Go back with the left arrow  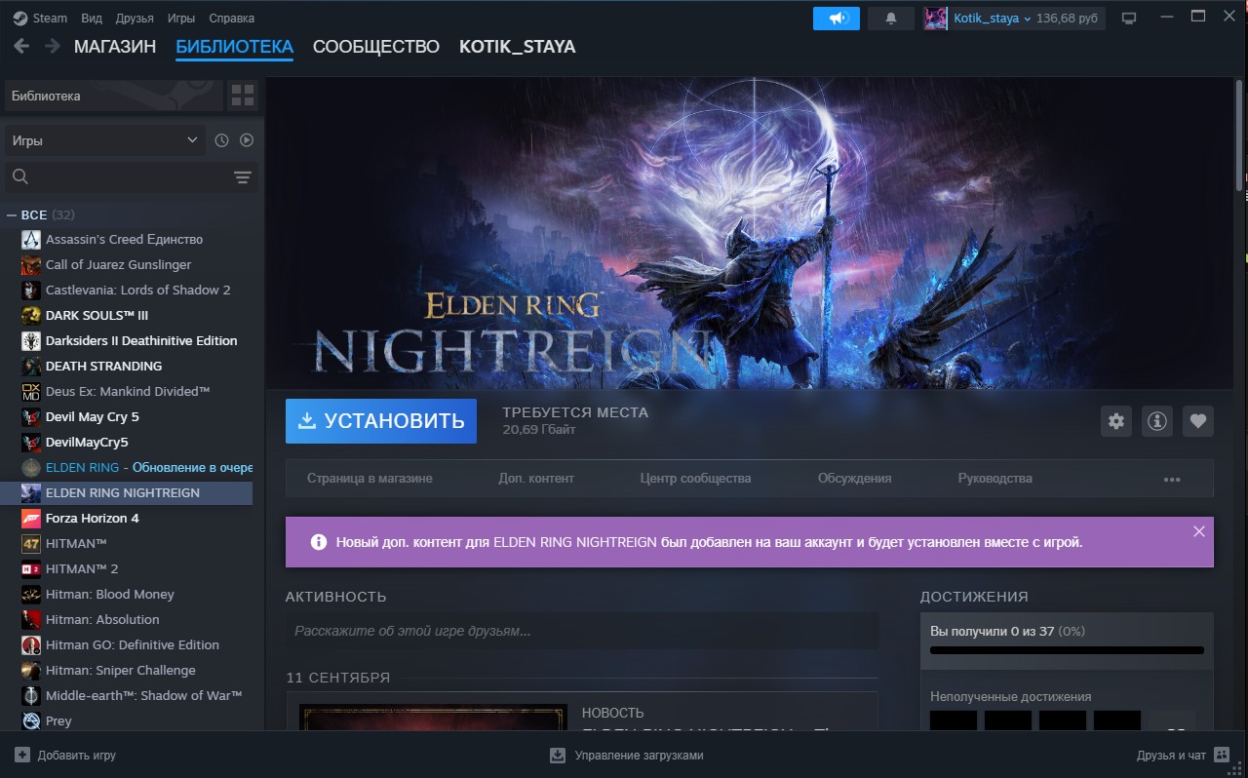[x=21, y=46]
